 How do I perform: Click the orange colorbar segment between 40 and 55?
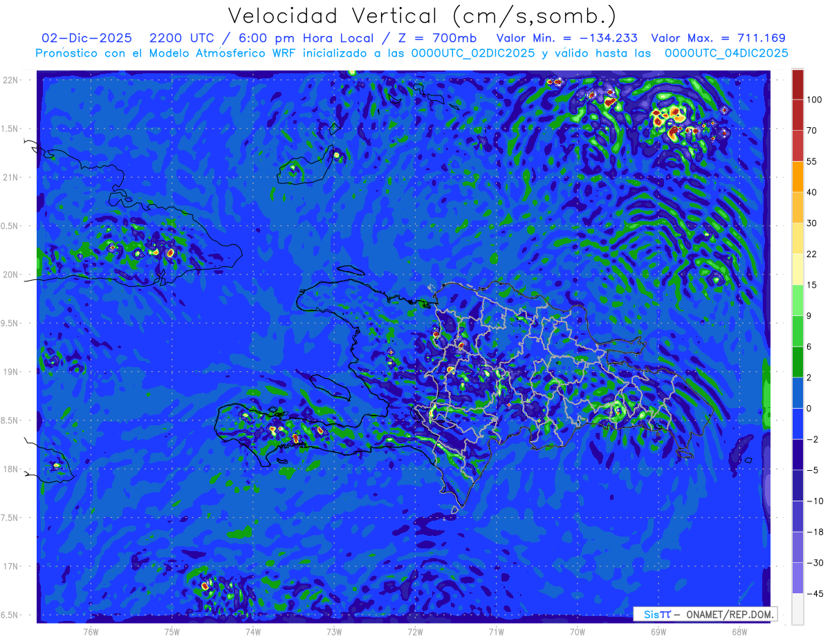coord(797,176)
